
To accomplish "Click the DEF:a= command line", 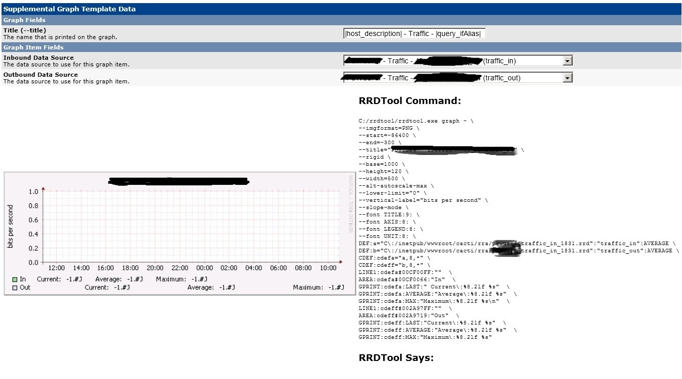I will tap(517, 243).
